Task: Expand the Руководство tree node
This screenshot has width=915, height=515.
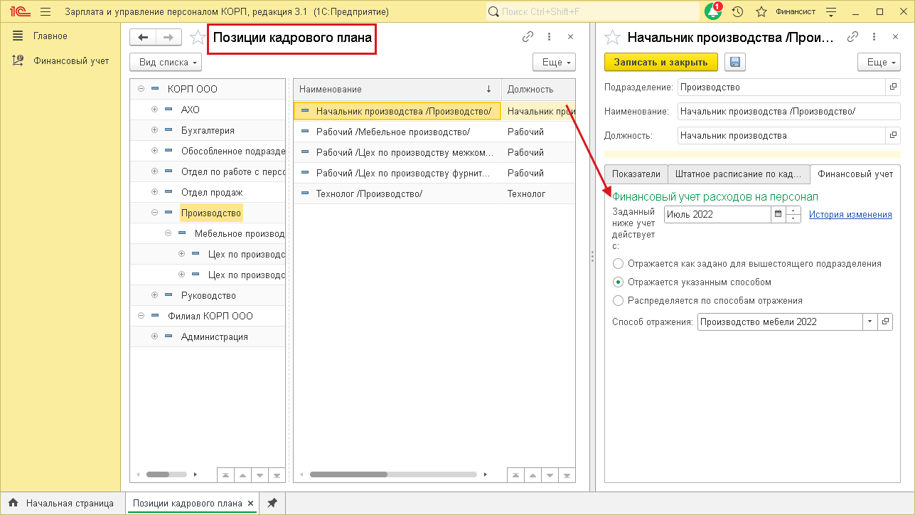Action: 154,295
